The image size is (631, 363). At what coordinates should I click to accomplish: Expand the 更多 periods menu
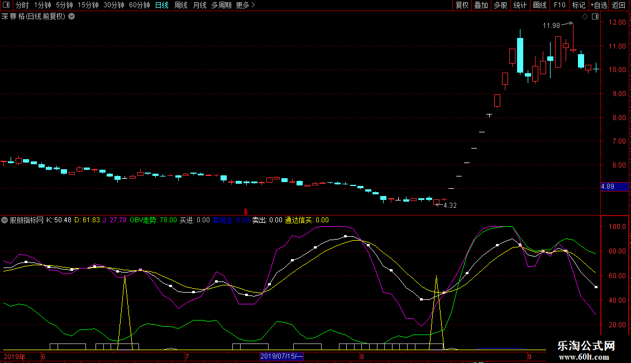coord(246,5)
